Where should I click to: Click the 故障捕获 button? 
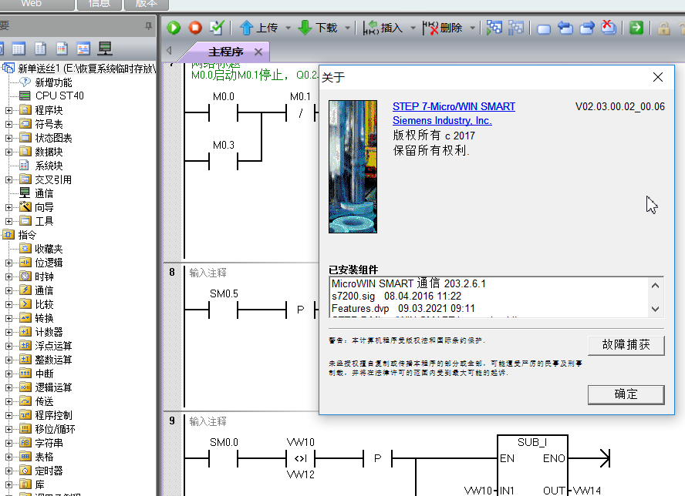pyautogui.click(x=626, y=345)
